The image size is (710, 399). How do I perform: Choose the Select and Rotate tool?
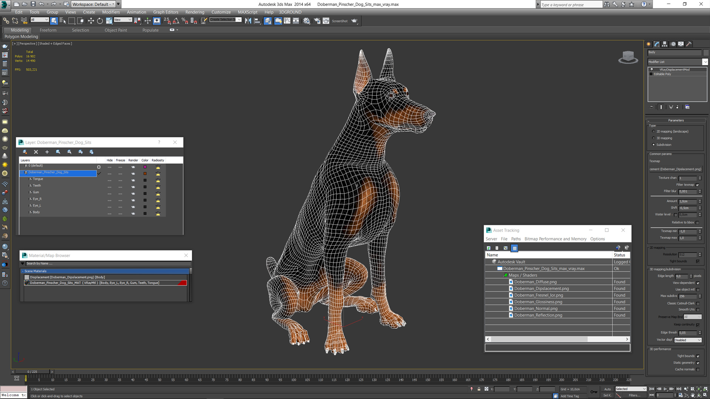[100, 21]
